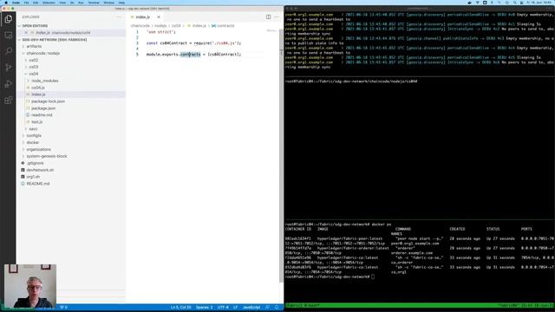Click Ln 5, Col 20 cursor position indicator
Screen dimensions: 555x312
[181, 307]
